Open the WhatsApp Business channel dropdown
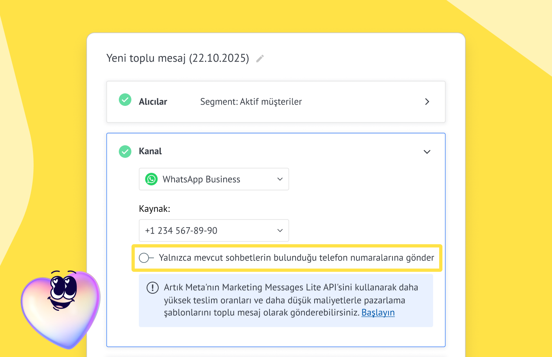 point(213,179)
